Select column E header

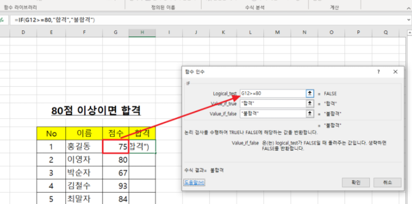(x=51, y=33)
